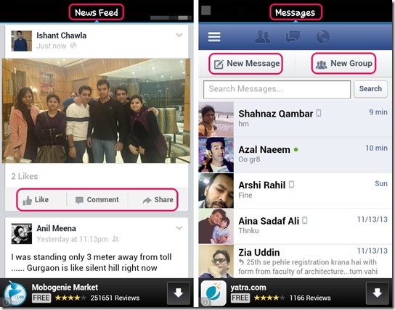This screenshot has width=395, height=310.
Task: Open the notifications globe icon
Action: pyautogui.click(x=322, y=37)
